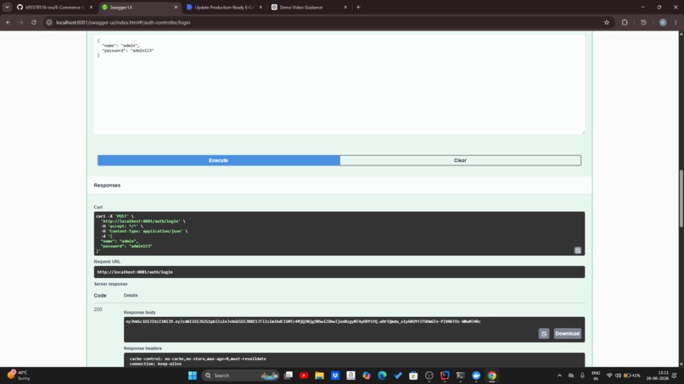Click the Responses section heading
This screenshot has height=384, width=684.
[107, 186]
